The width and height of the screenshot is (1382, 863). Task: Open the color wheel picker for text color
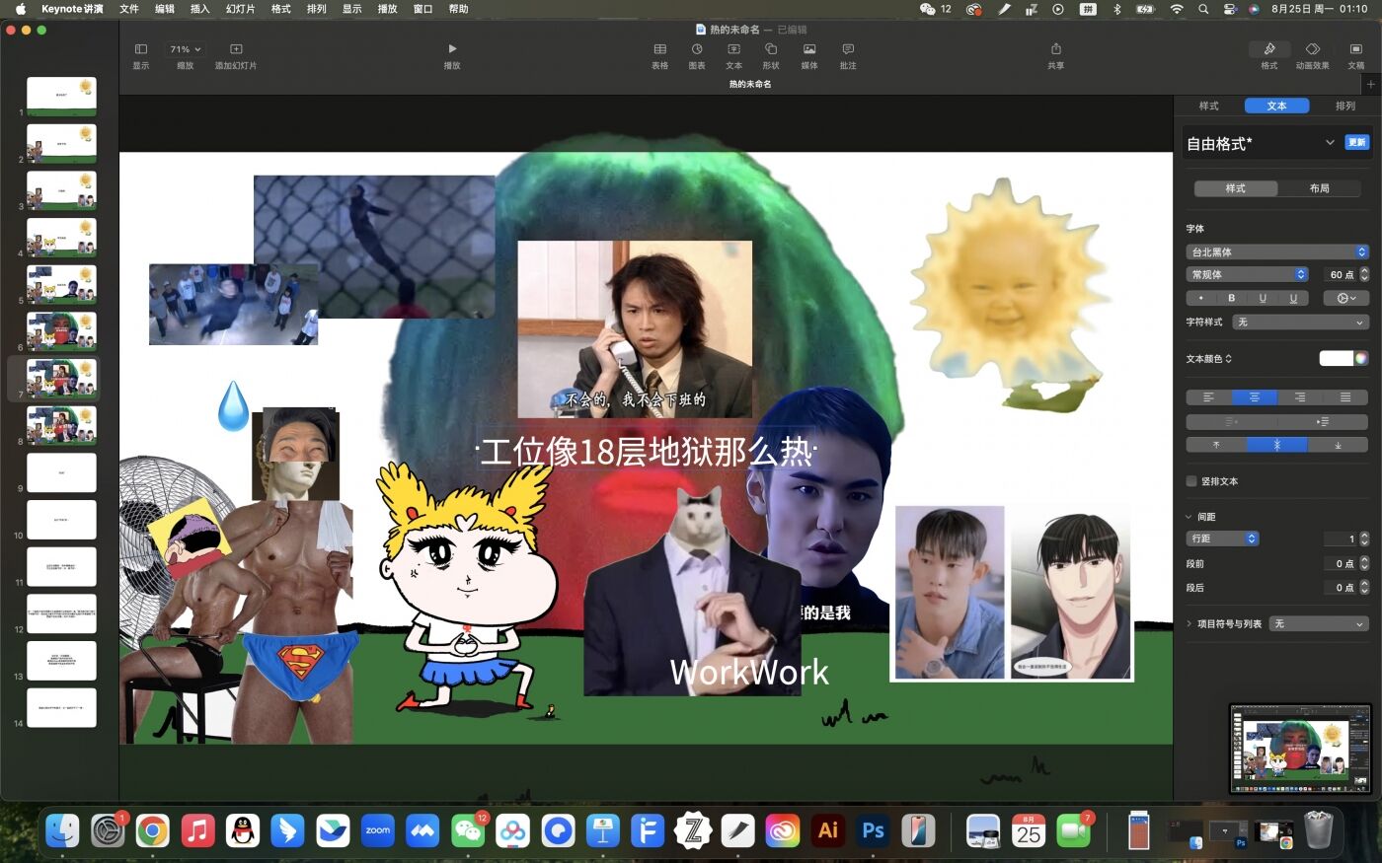tap(1361, 358)
